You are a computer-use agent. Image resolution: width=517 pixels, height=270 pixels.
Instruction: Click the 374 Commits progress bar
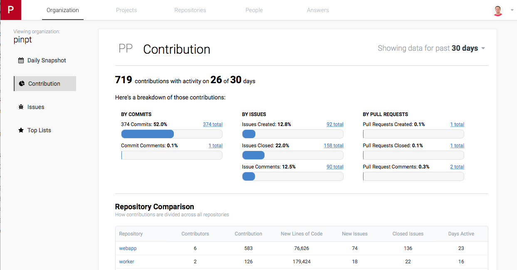(x=172, y=134)
